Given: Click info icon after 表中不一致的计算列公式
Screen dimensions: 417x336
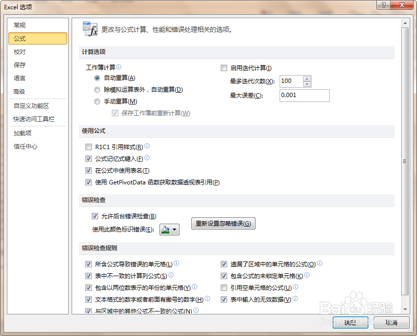Looking at the screenshot, I should 171,275.
